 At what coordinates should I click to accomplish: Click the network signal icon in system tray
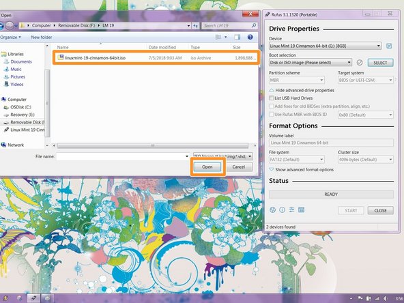(x=377, y=299)
